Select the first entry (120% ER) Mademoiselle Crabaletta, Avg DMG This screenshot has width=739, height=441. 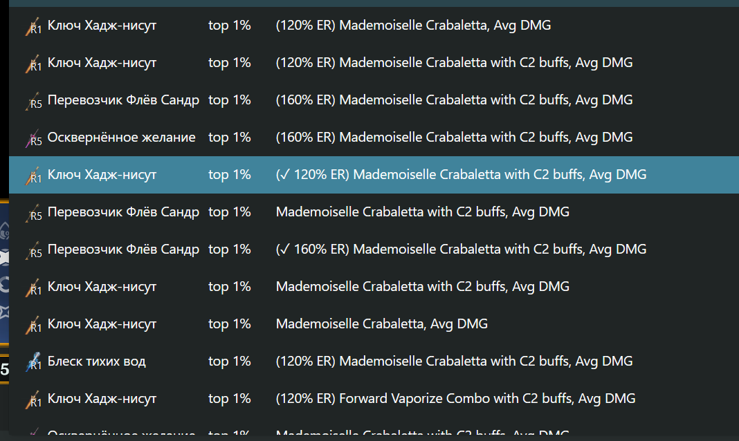click(413, 26)
